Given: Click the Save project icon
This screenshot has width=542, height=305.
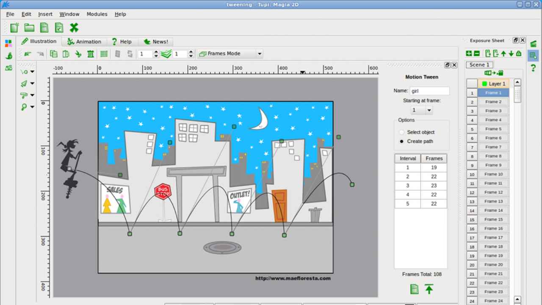Looking at the screenshot, I should coord(44,28).
